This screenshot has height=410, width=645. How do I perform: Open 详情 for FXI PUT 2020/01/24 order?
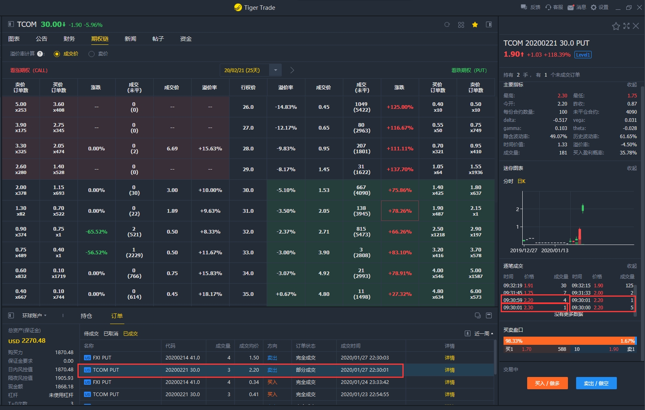450,382
